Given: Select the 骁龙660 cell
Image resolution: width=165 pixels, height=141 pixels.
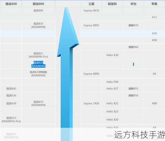Looking at the screenshot, I should pyautogui.click(x=11, y=88).
